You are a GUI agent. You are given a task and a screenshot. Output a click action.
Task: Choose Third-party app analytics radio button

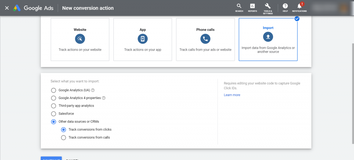click(54, 106)
